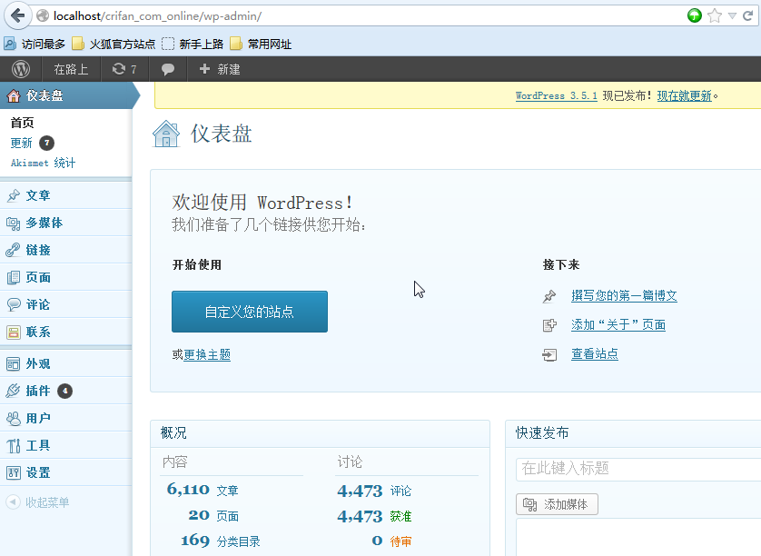The width and height of the screenshot is (761, 556).
Task: Click 撰写您的第一篇博文 link
Action: [624, 296]
